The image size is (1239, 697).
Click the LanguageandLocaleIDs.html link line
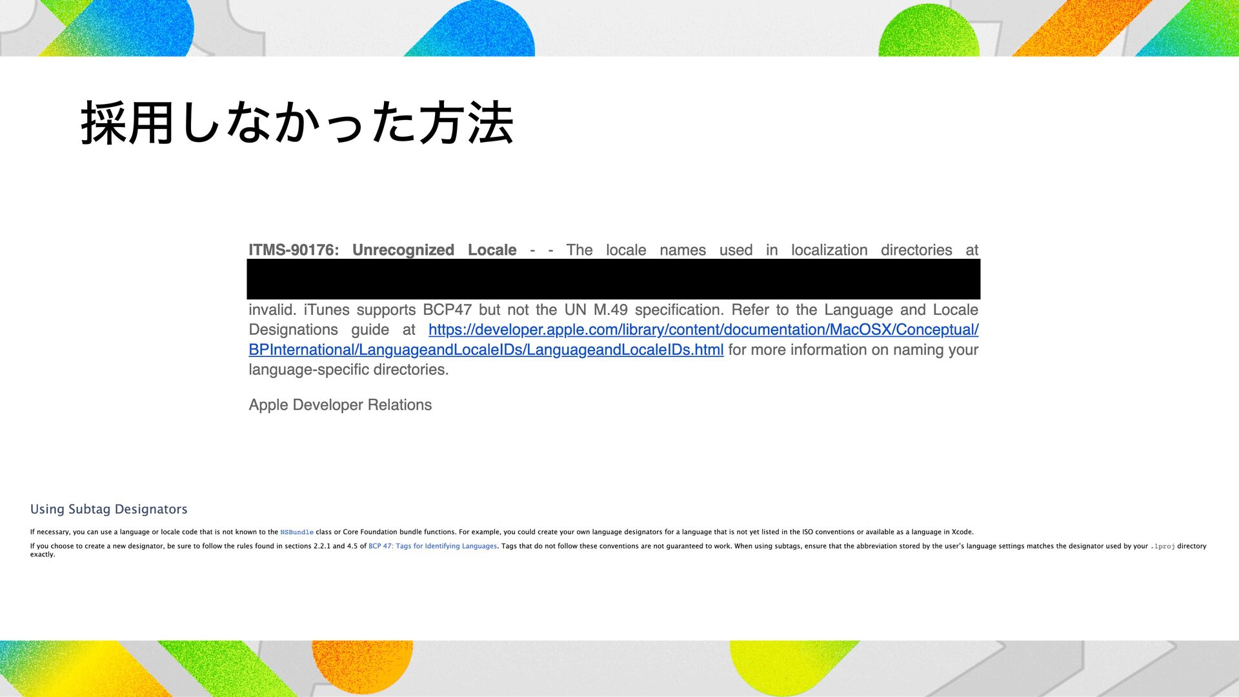[x=485, y=350]
